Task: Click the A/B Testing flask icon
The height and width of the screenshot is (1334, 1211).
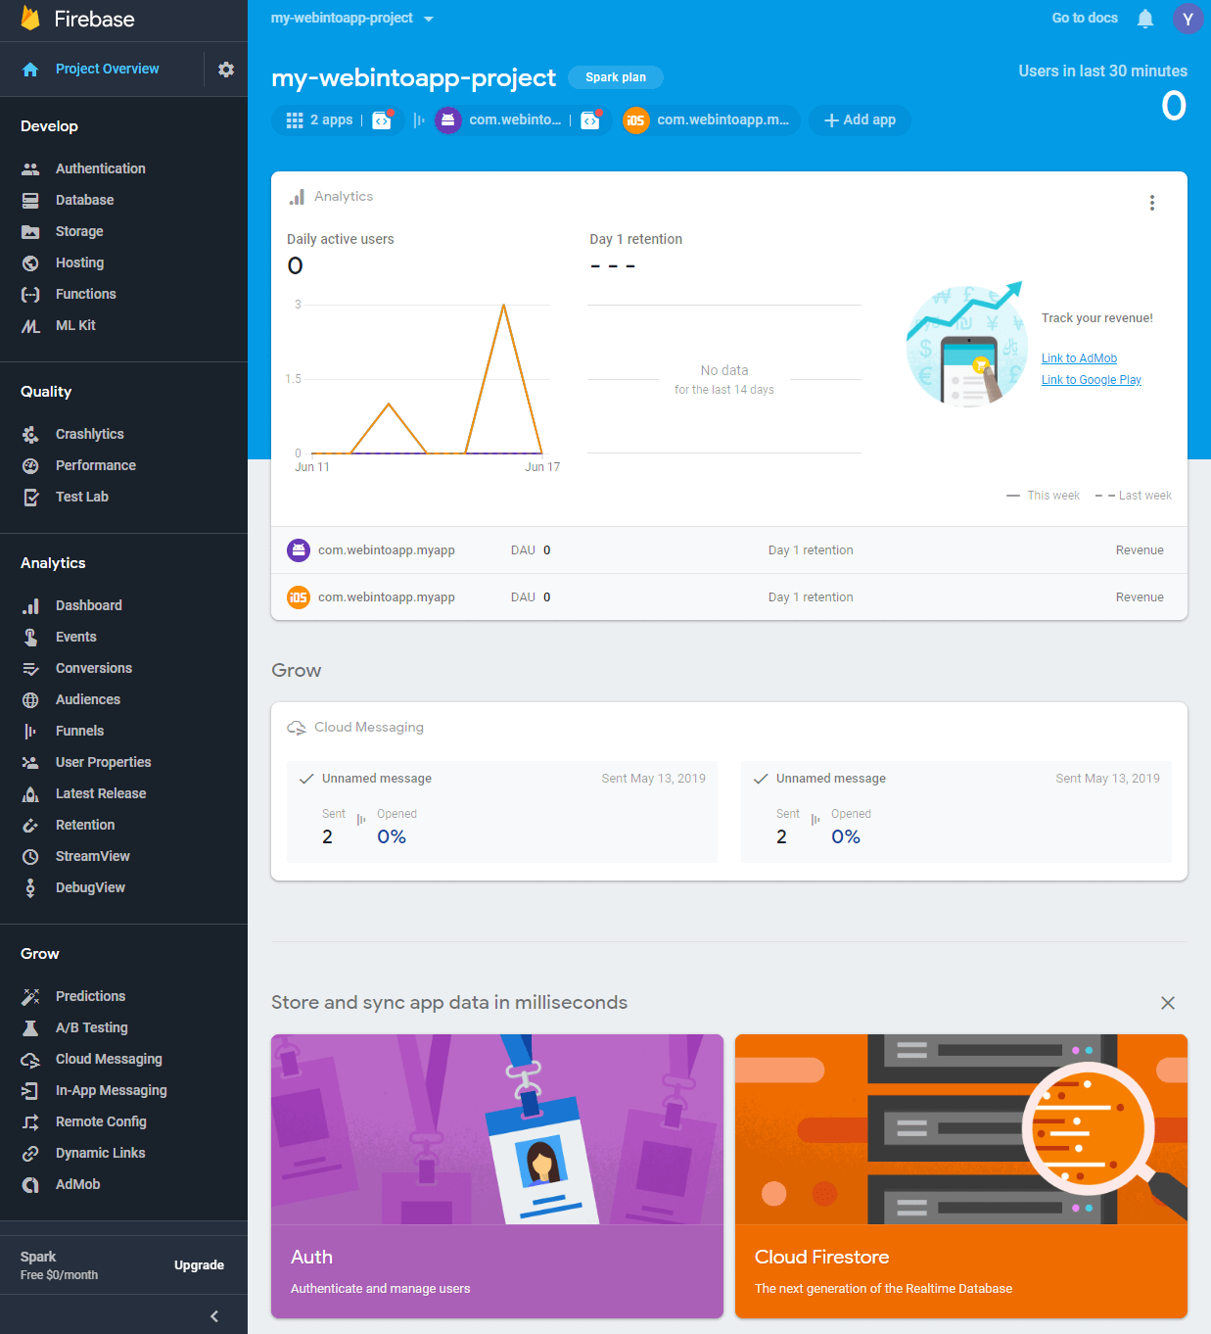Action: tap(30, 1027)
